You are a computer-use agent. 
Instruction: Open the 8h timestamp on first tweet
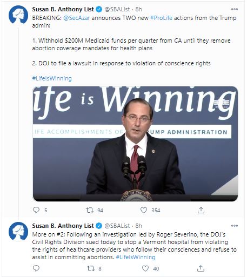click(x=139, y=9)
